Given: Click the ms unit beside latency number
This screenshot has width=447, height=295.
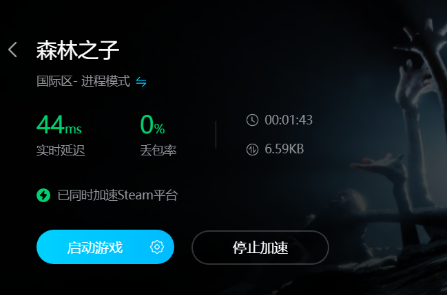Looking at the screenshot, I should point(73,129).
